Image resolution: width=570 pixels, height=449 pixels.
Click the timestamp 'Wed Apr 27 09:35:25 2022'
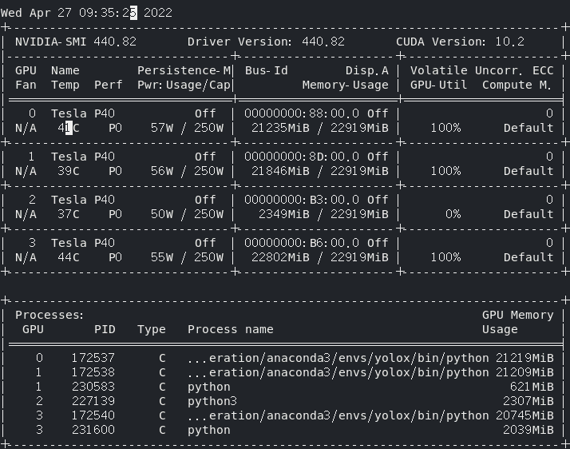coord(86,13)
